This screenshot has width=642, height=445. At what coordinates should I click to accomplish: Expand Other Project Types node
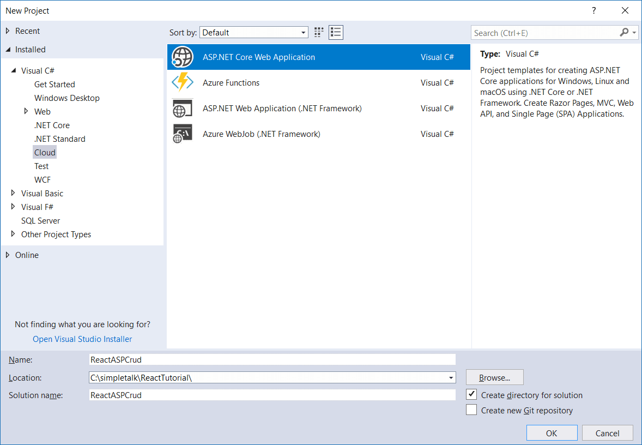[13, 234]
